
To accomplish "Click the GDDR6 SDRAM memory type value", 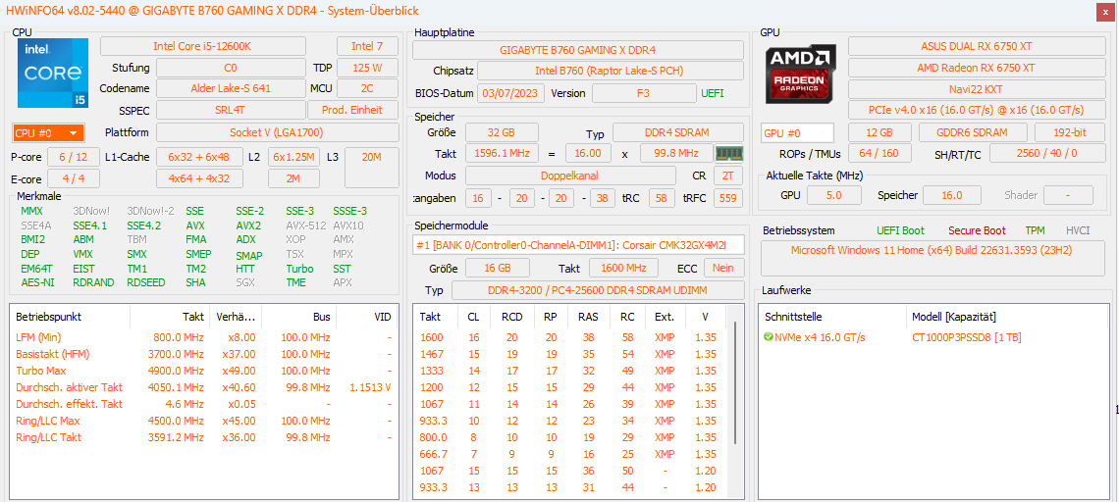I will coord(973,132).
